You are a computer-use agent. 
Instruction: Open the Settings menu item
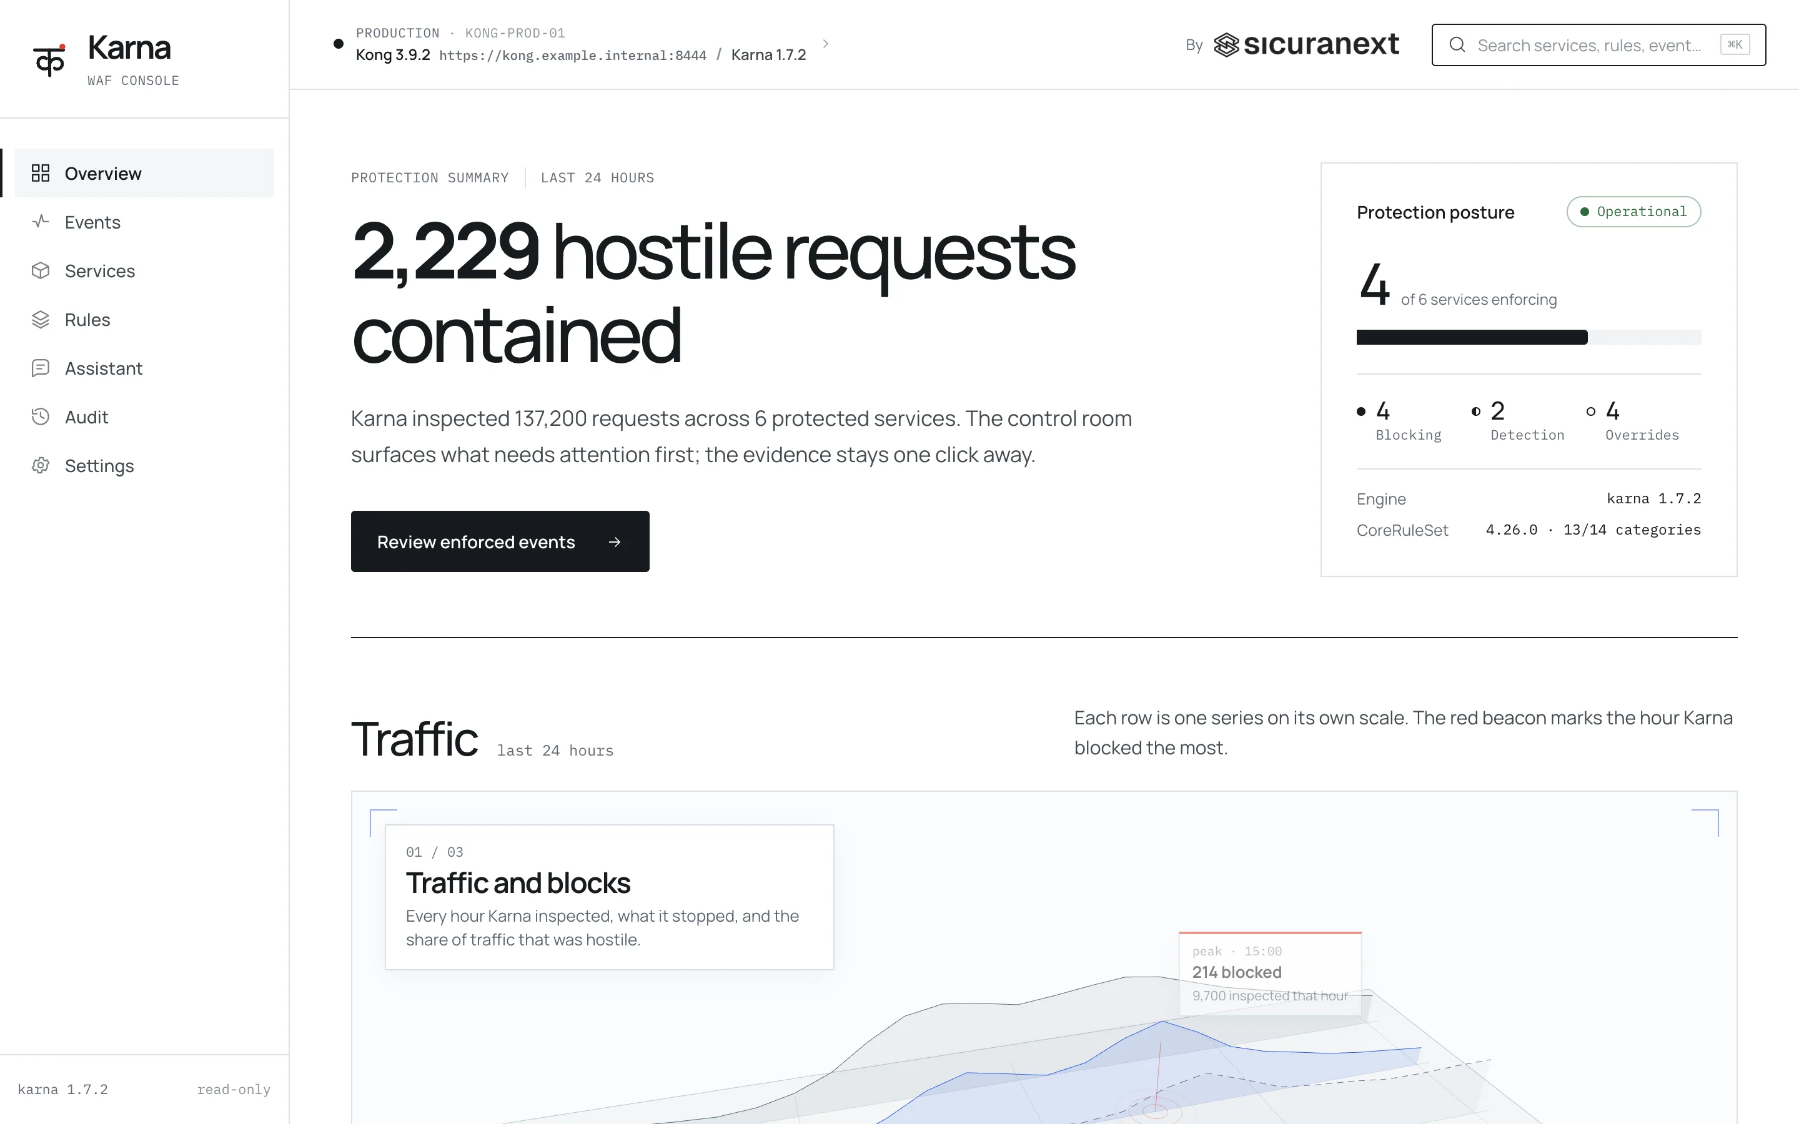pos(144,465)
